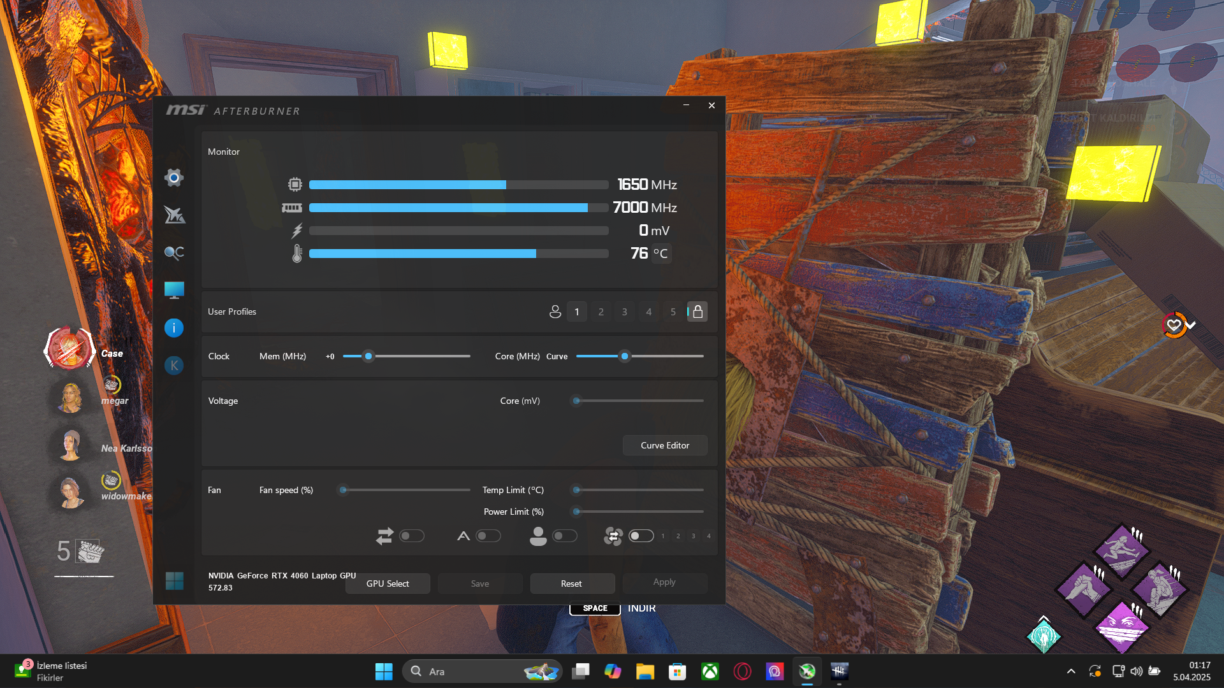Screen dimensions: 1224x688
Task: Click the MSI dragon wing sidebar icon
Action: 174,215
